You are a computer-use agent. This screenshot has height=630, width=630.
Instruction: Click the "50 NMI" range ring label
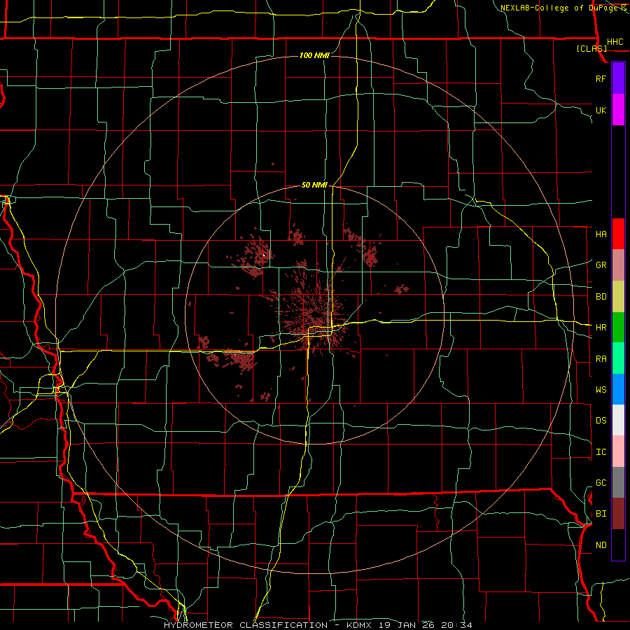click(x=314, y=185)
